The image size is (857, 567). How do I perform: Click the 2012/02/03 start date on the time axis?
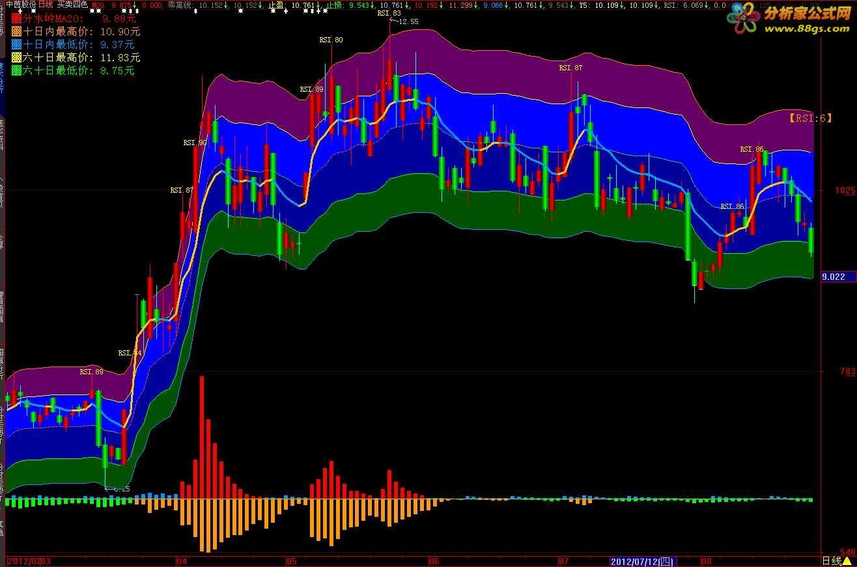(x=28, y=560)
